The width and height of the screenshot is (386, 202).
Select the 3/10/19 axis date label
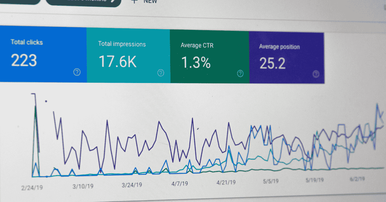pos(83,186)
